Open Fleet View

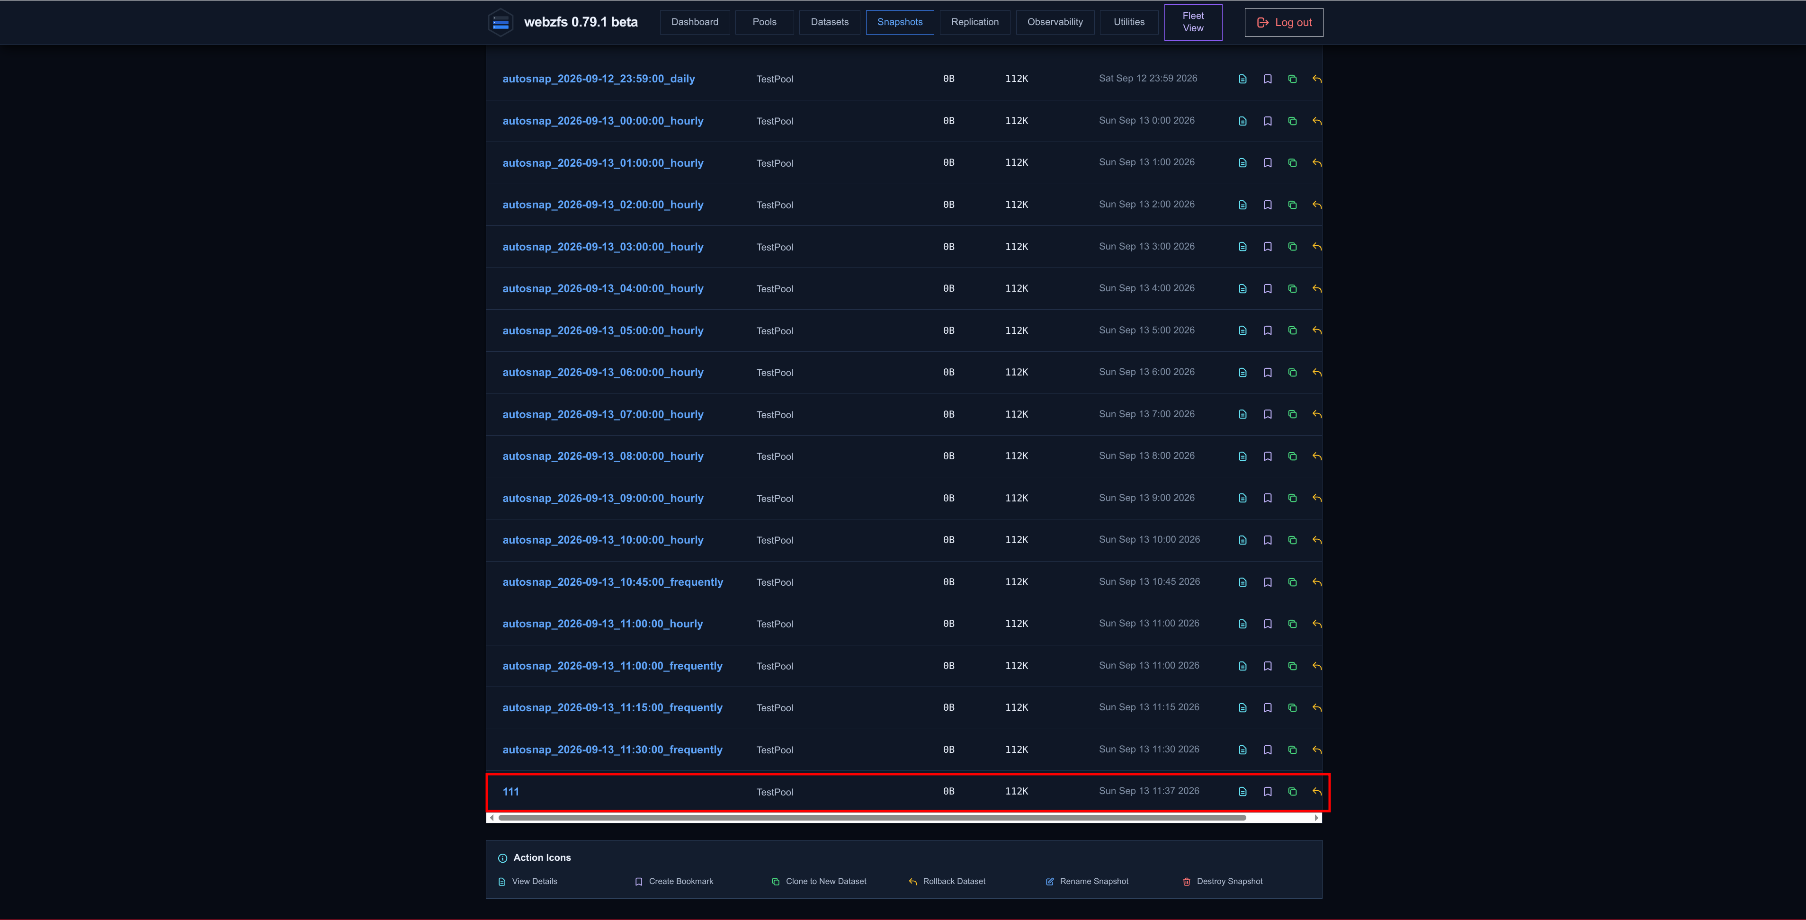(x=1192, y=22)
